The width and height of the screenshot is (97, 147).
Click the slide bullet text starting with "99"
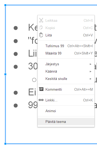33,105
